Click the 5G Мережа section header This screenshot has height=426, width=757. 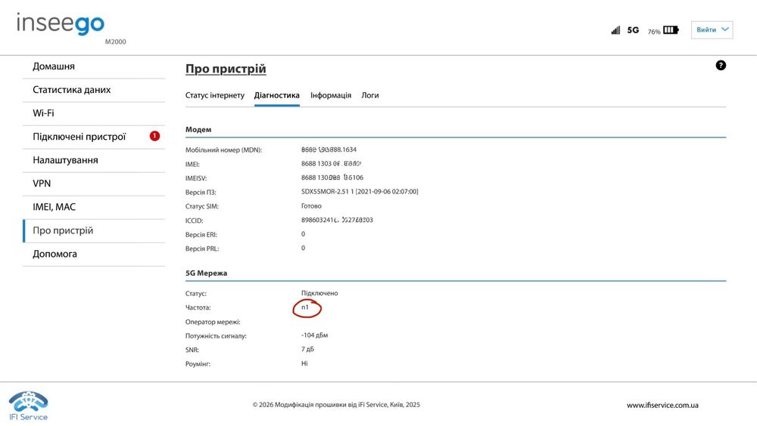tap(206, 273)
